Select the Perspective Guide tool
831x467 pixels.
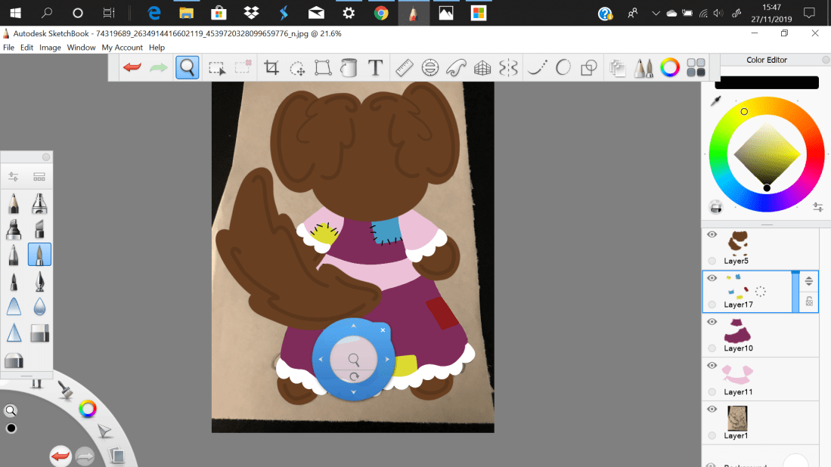pyautogui.click(x=482, y=68)
